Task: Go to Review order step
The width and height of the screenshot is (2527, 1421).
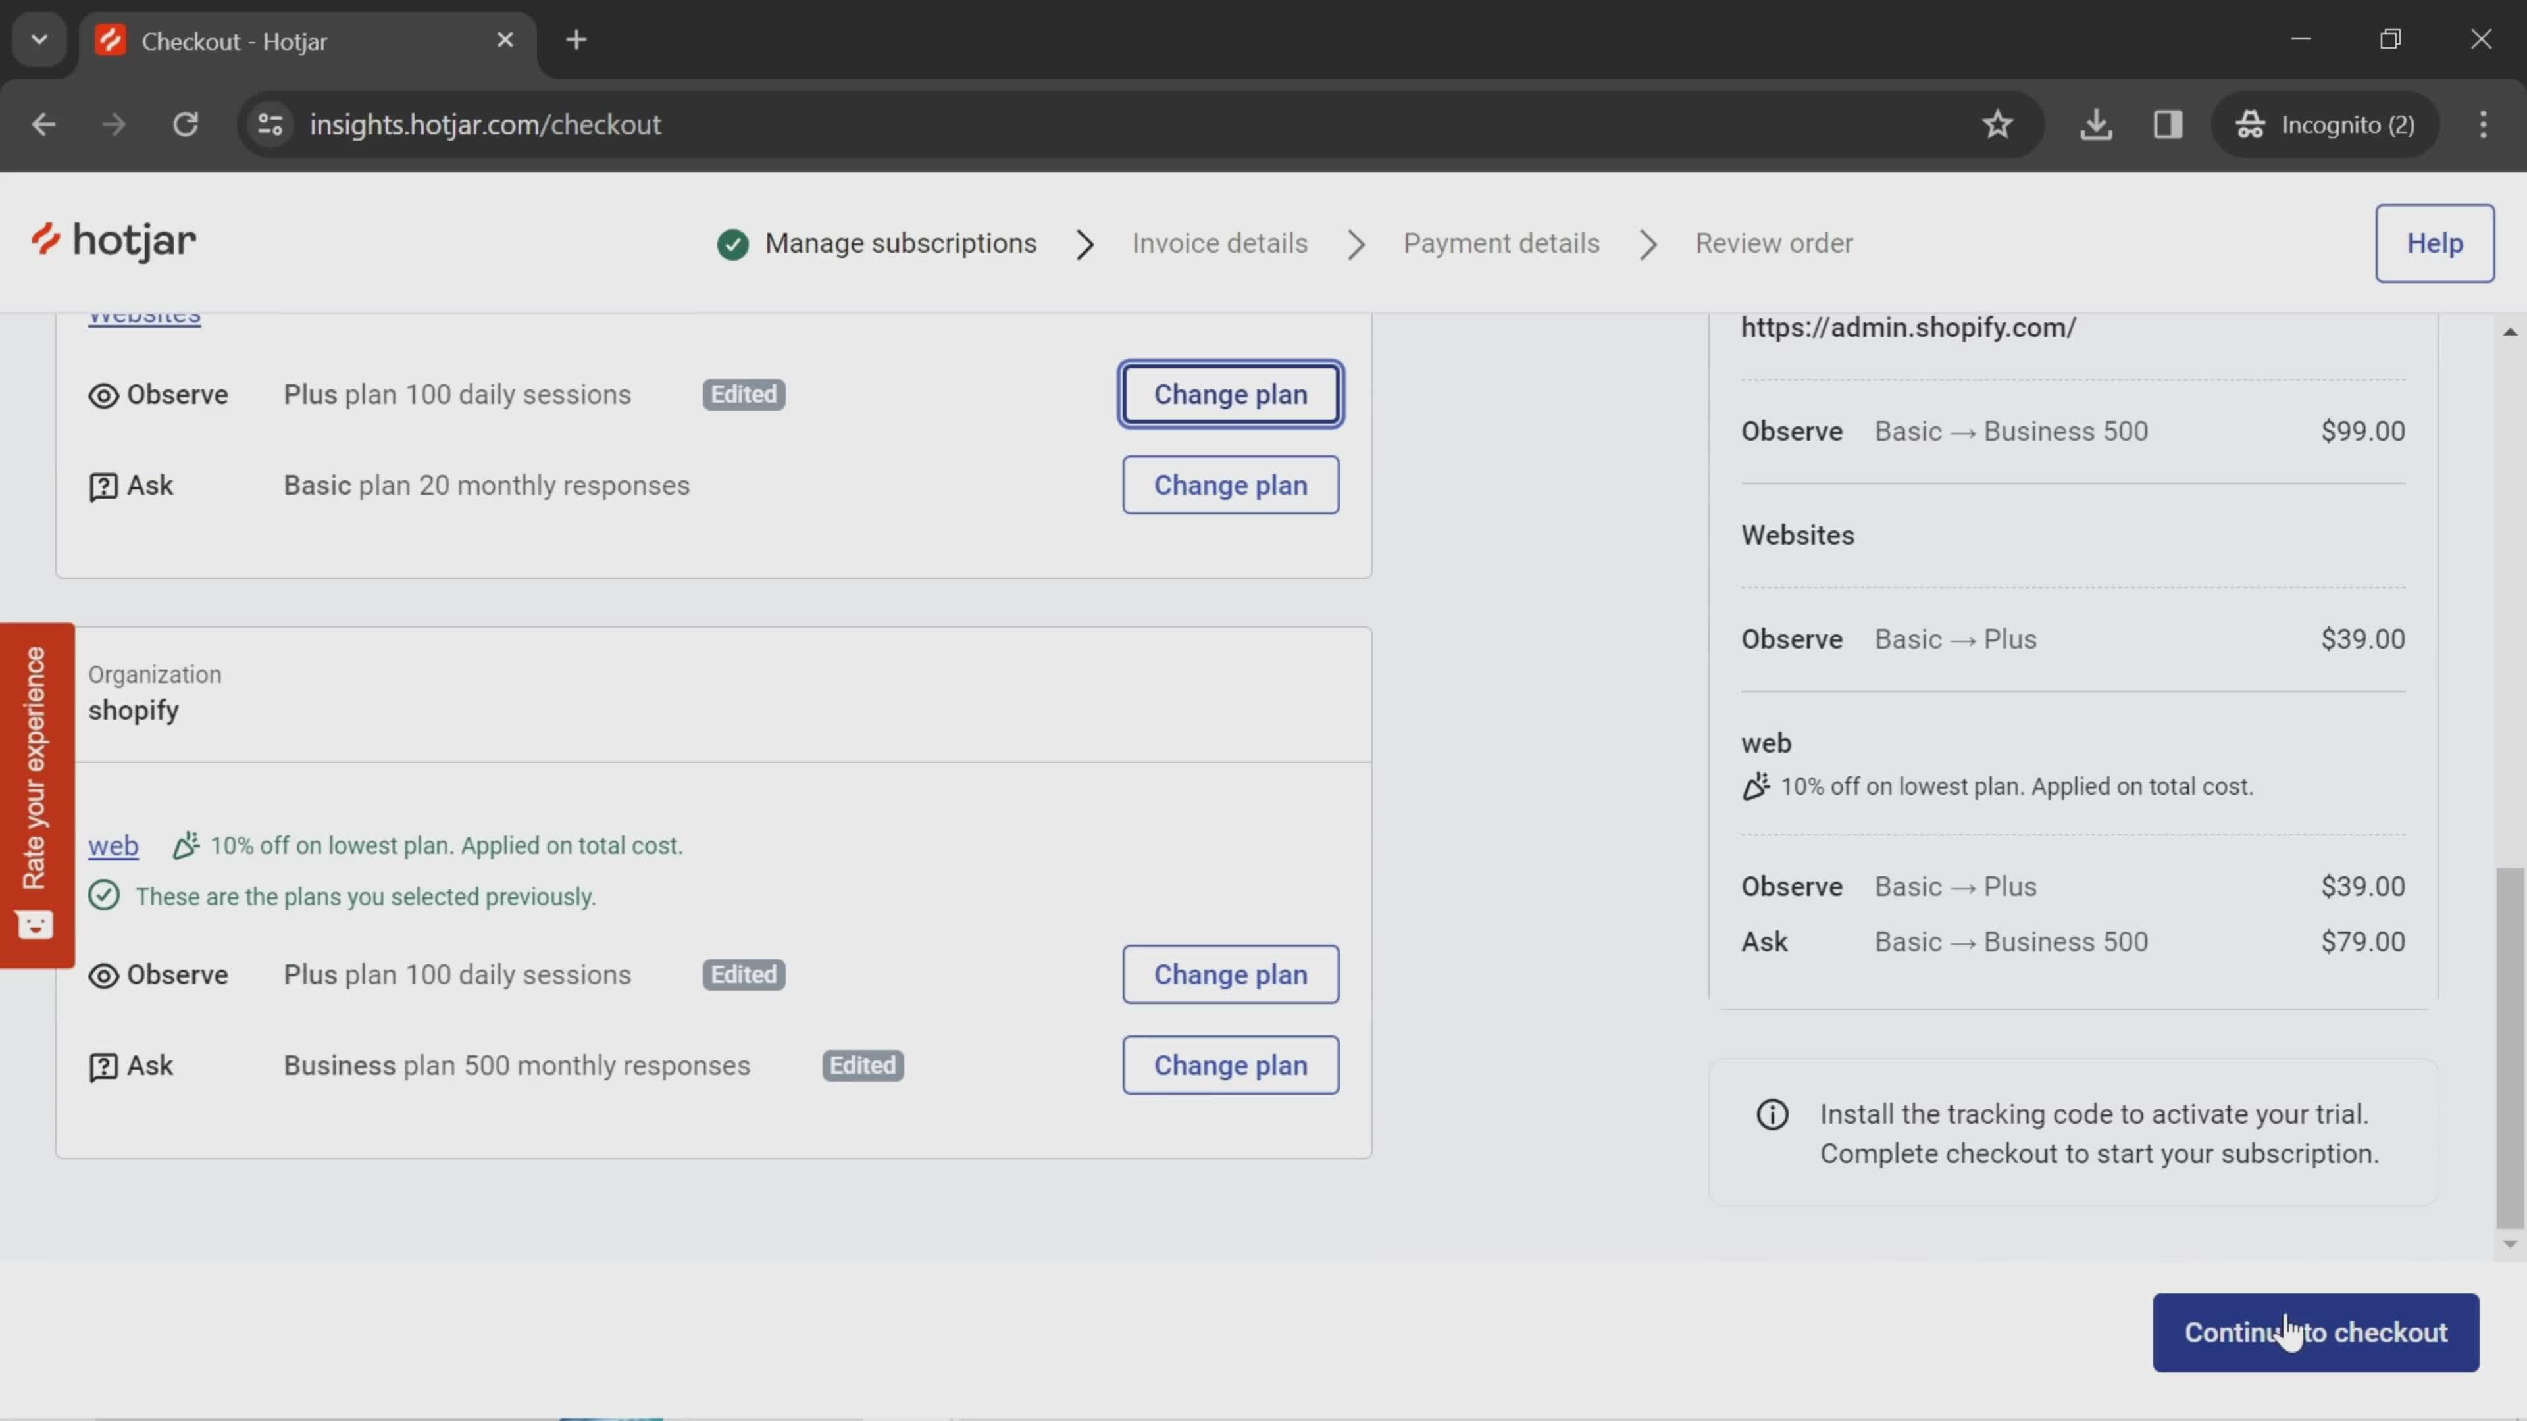Action: pos(1774,243)
